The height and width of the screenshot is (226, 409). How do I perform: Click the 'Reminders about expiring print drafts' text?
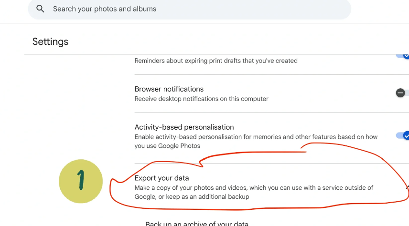click(216, 61)
